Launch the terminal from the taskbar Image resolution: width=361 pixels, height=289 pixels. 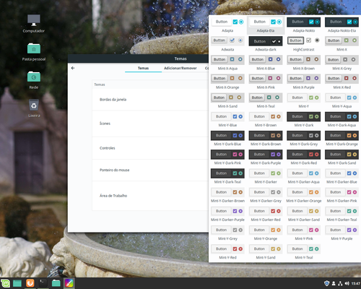(x=43, y=283)
